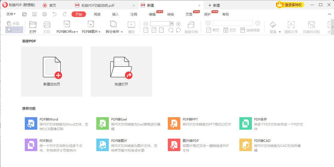Screen dimensions: 334x167
Task: Click the page number input field
Action: [233, 23]
